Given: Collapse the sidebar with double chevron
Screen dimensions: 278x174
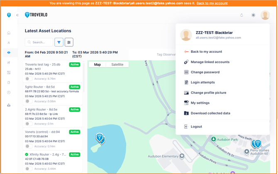Looking at the screenshot, I should 17,15.
